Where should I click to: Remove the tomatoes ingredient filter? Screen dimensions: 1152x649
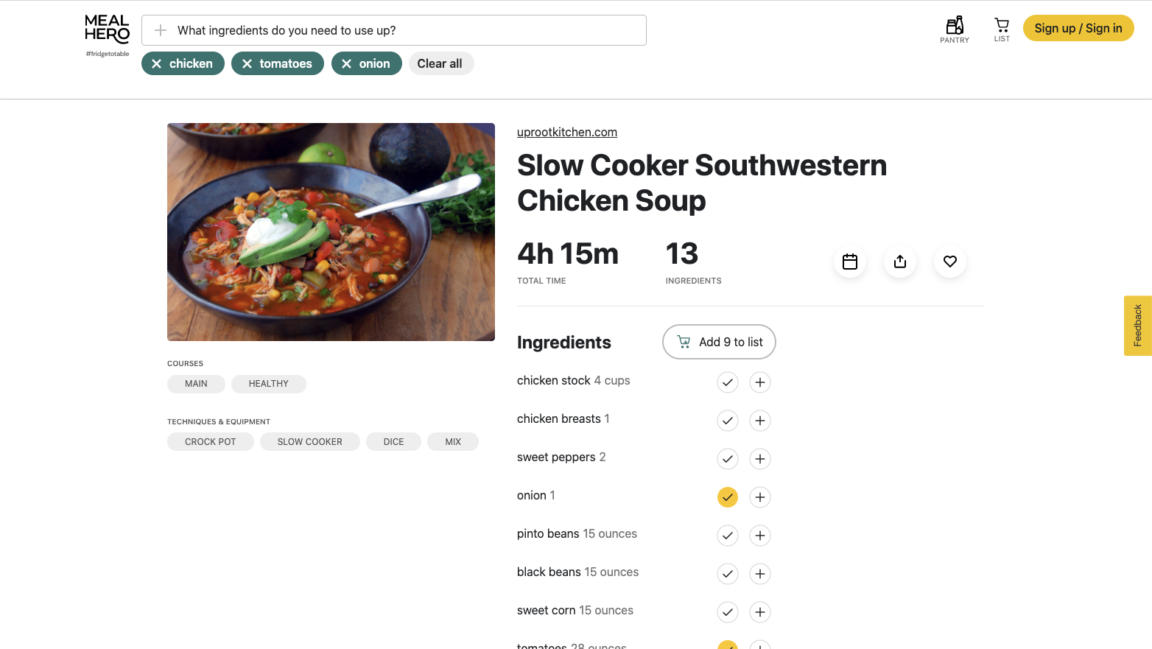pyautogui.click(x=247, y=64)
